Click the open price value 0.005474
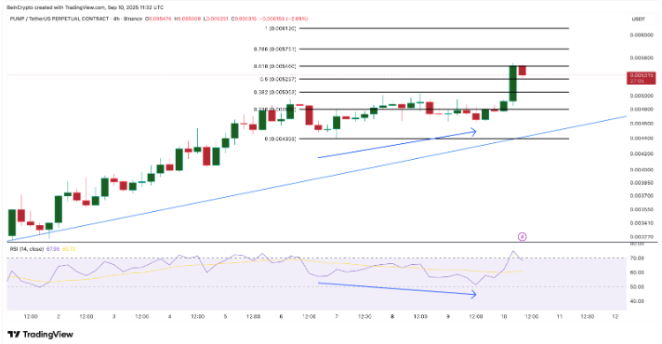This screenshot has width=662, height=344. pyautogui.click(x=159, y=19)
